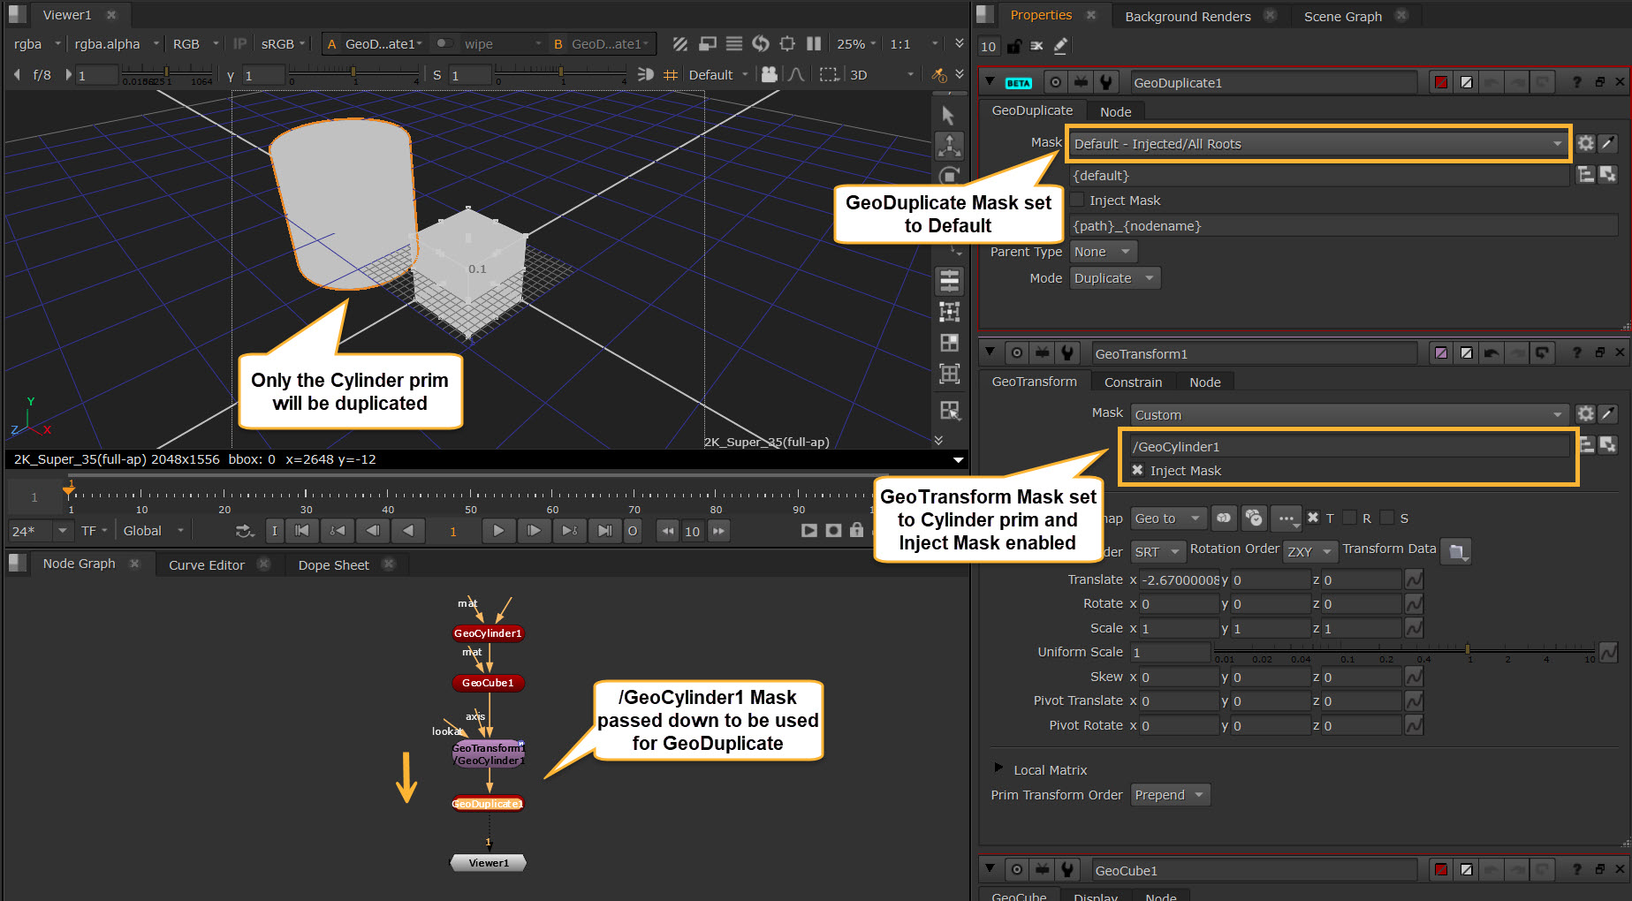Enable Inject Mask checkbox in GeoDuplicate1

(1078, 201)
